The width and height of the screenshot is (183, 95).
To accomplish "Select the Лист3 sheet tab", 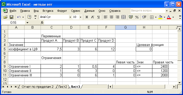I will click(x=75, y=87).
